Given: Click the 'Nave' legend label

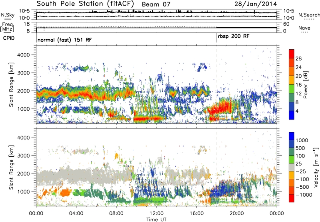Looking at the screenshot, I should [304, 28].
